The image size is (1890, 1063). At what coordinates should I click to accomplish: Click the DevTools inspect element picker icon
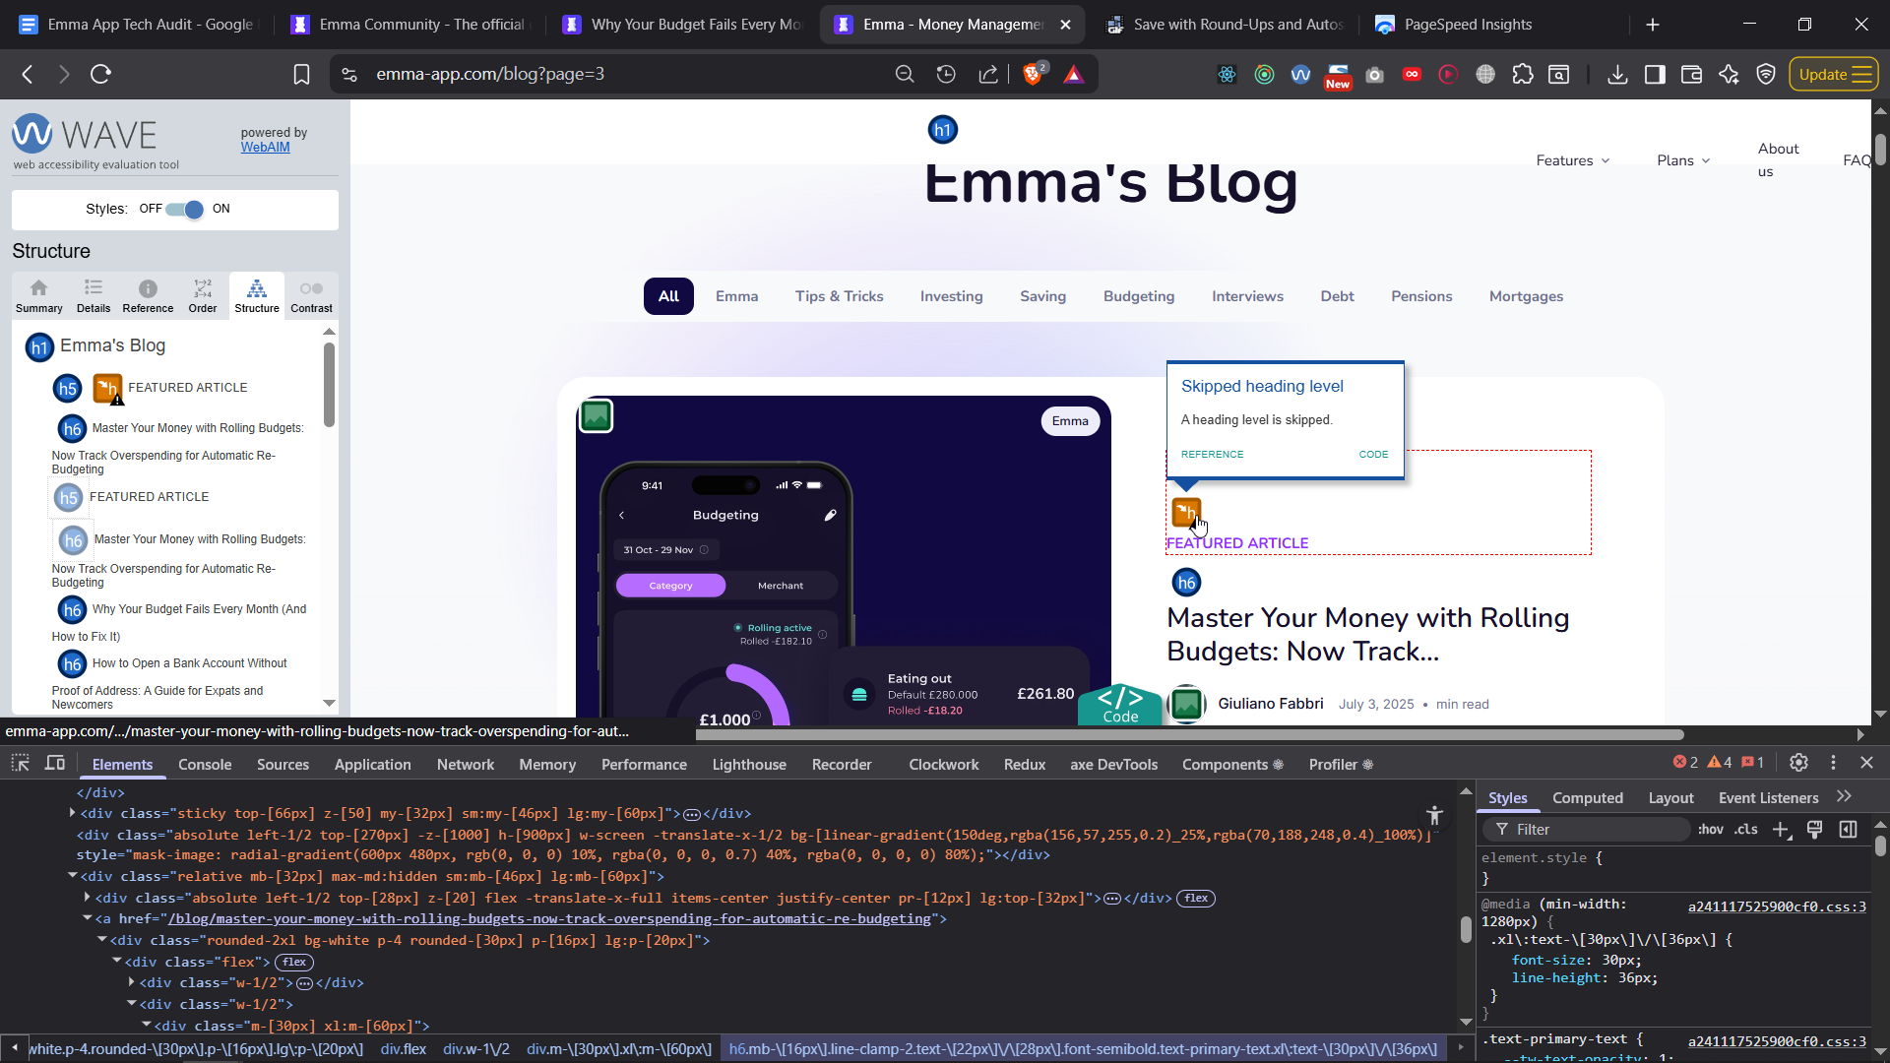pyautogui.click(x=20, y=763)
